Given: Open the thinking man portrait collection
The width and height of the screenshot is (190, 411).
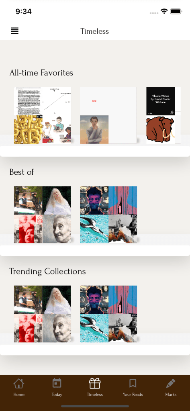Looking at the screenshot, I should (108, 115).
